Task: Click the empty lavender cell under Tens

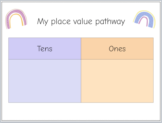Action: tap(45, 81)
